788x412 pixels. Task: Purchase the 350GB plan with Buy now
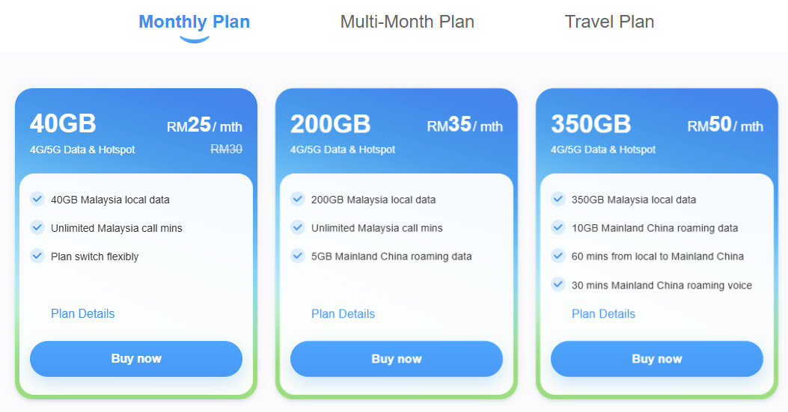pos(657,359)
